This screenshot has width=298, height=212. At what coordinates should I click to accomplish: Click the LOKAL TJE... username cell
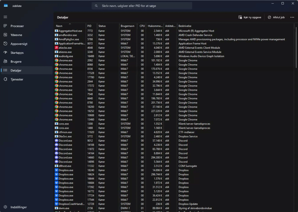(x=128, y=56)
